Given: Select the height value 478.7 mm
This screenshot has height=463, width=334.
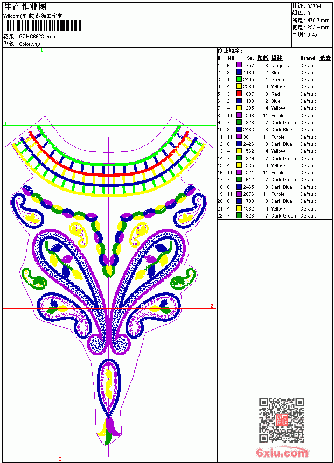Looking at the screenshot, I should coord(318,20).
